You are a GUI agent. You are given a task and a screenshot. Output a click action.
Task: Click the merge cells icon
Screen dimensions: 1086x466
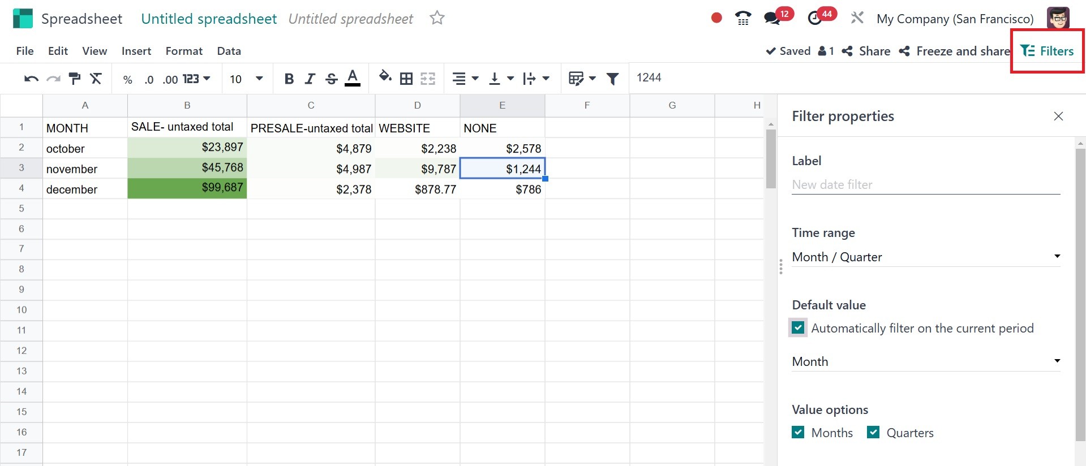pyautogui.click(x=428, y=79)
